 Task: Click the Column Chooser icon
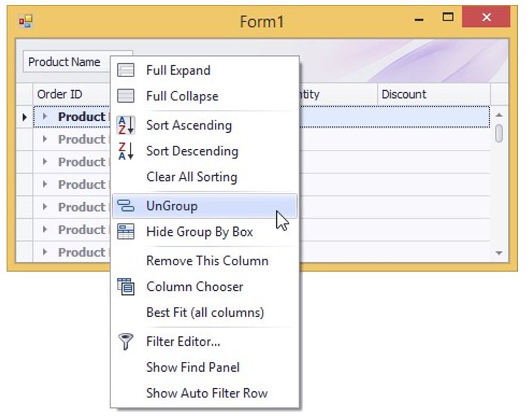click(x=126, y=287)
